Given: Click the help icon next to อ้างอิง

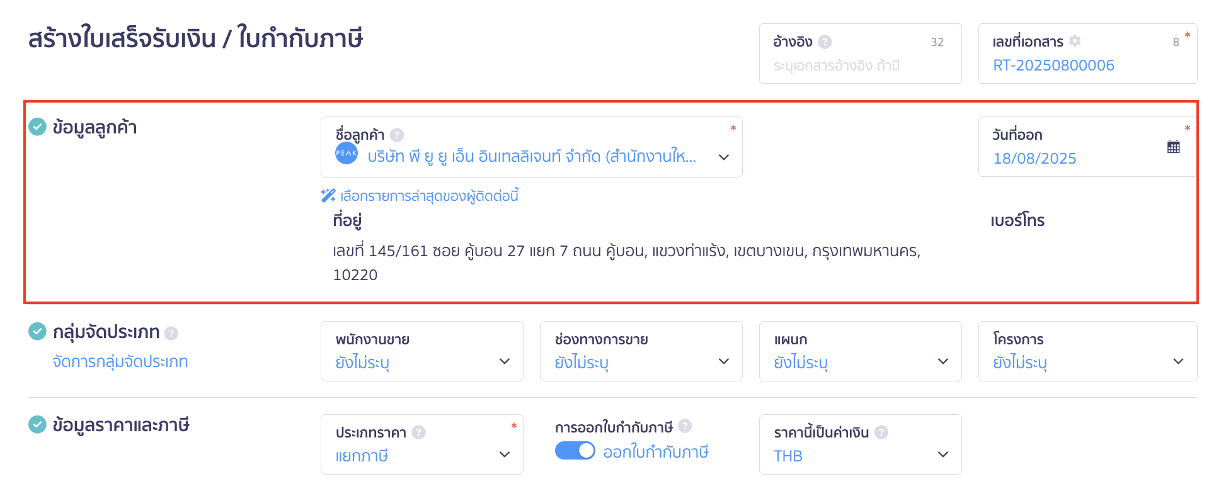Looking at the screenshot, I should pyautogui.click(x=824, y=42).
